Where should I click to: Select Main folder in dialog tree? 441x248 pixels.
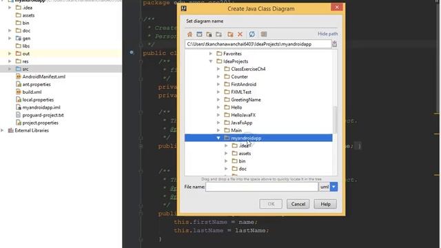pos(236,130)
